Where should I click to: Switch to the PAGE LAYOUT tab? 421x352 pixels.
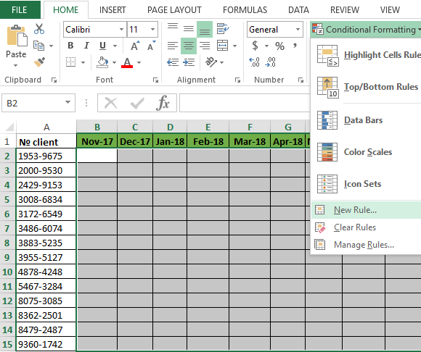(x=174, y=10)
